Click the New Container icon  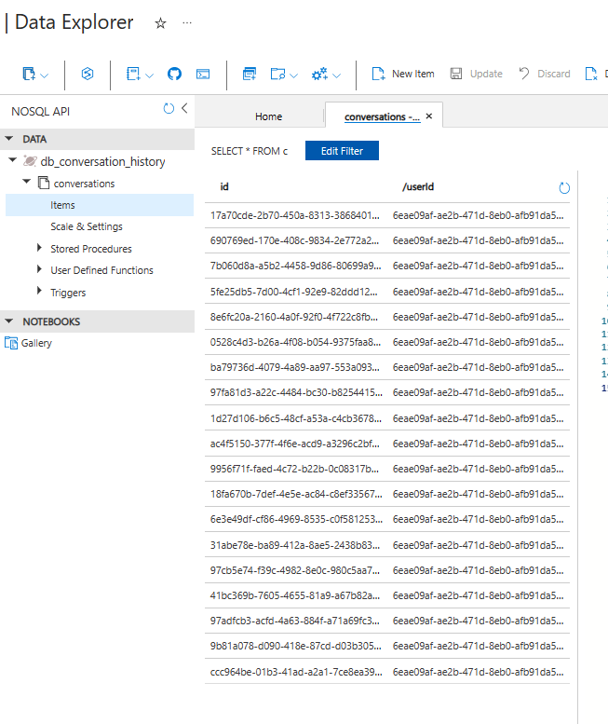pos(29,74)
